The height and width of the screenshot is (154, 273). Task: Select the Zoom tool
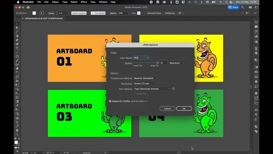[17, 134]
